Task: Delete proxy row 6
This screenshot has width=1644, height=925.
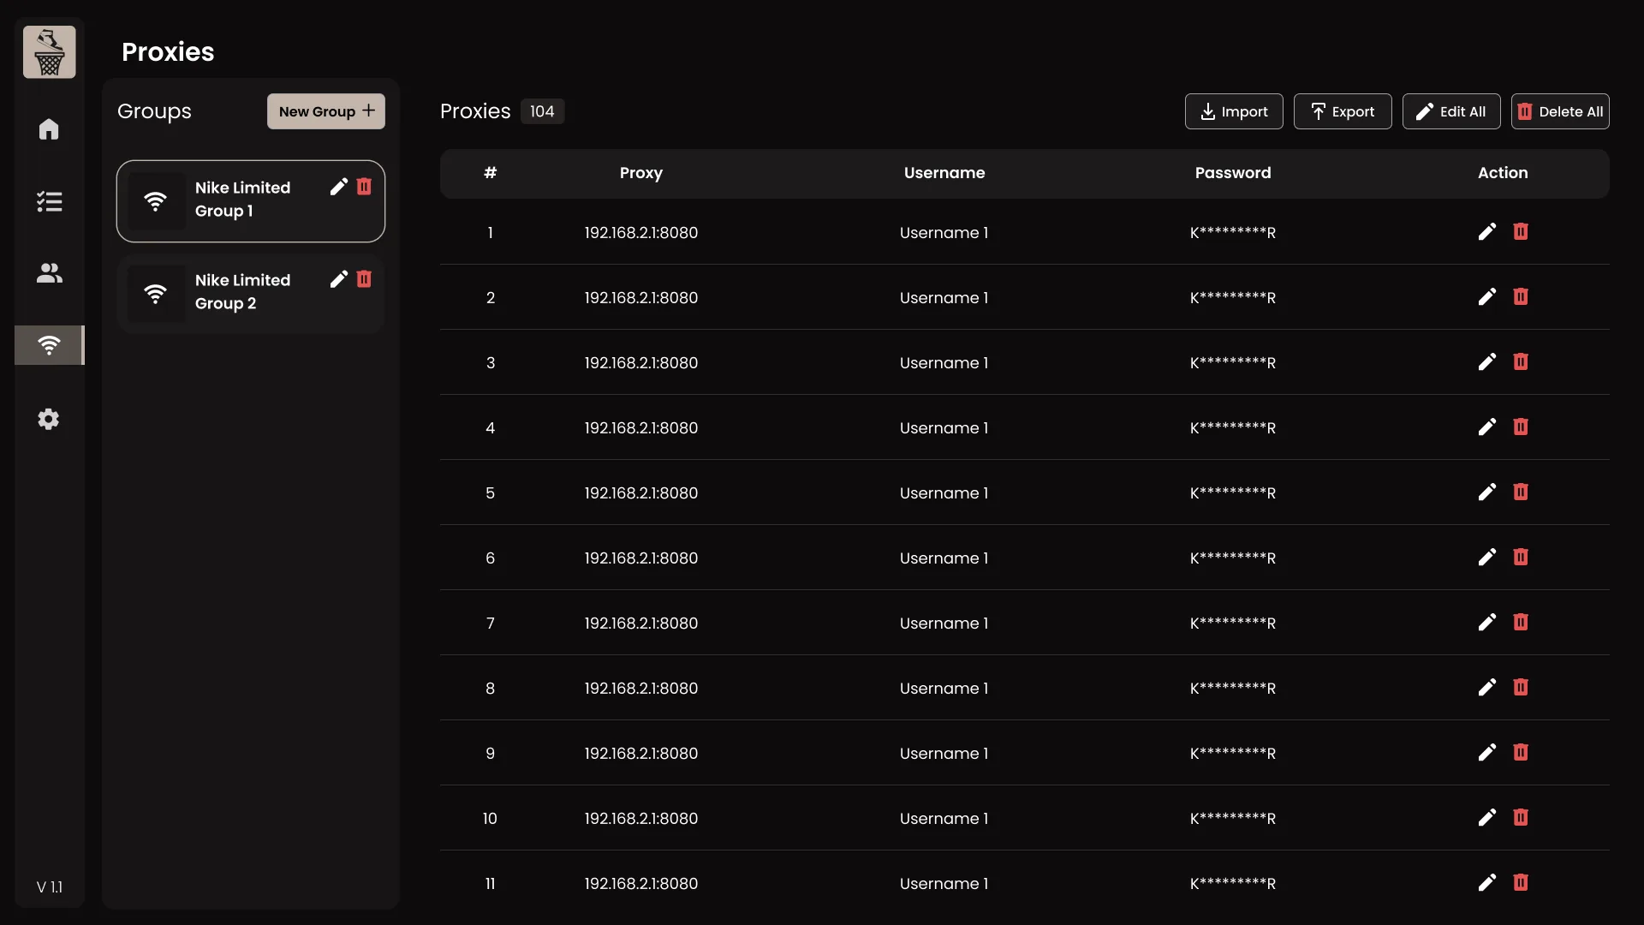Action: coord(1521,558)
